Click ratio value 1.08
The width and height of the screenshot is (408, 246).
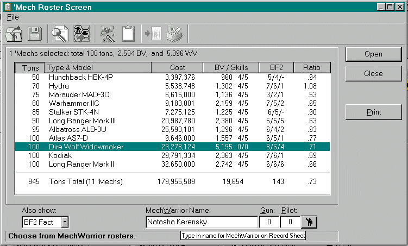click(x=310, y=86)
